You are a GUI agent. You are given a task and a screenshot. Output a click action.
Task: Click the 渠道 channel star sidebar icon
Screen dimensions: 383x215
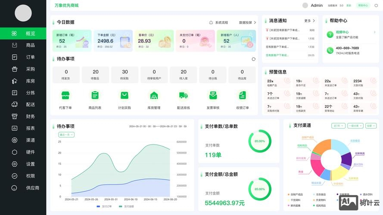click(x=14, y=140)
